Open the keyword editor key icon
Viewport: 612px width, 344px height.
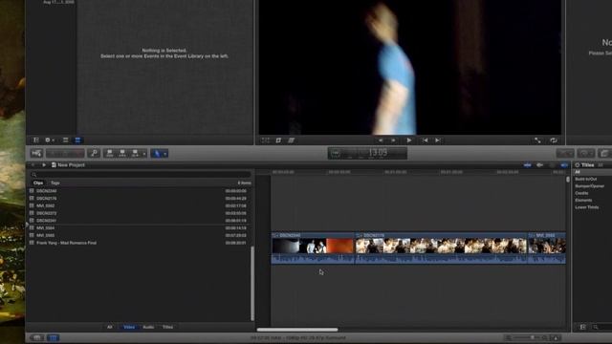[x=94, y=153]
